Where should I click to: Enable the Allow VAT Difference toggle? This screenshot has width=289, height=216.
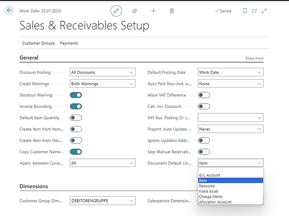[204, 95]
